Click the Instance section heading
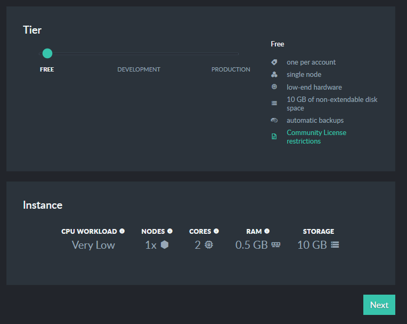 (43, 205)
